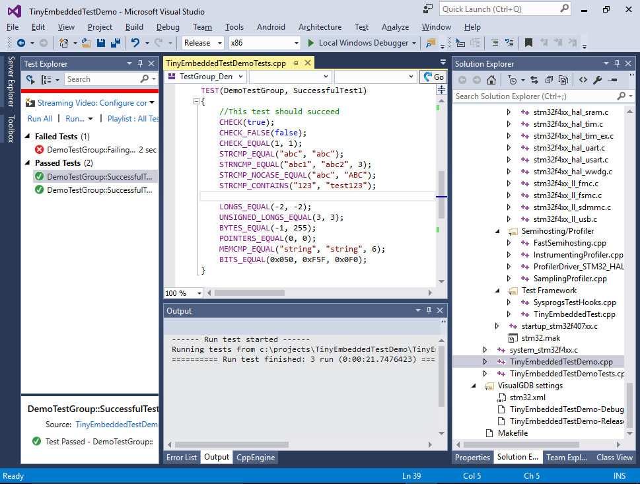Viewport: 640px width, 484px height.
Task: Click the Go button in the editor nav bar
Action: click(433, 77)
